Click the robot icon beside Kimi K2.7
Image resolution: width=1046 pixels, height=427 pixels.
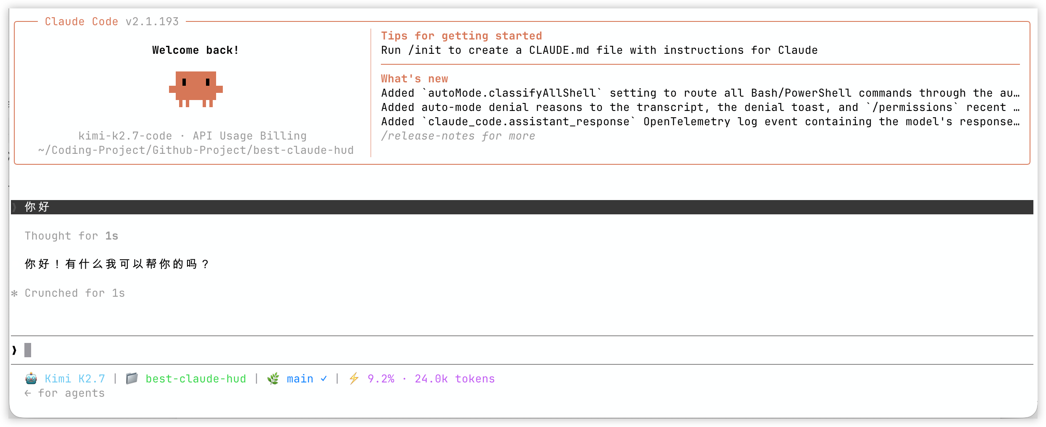tap(31, 379)
